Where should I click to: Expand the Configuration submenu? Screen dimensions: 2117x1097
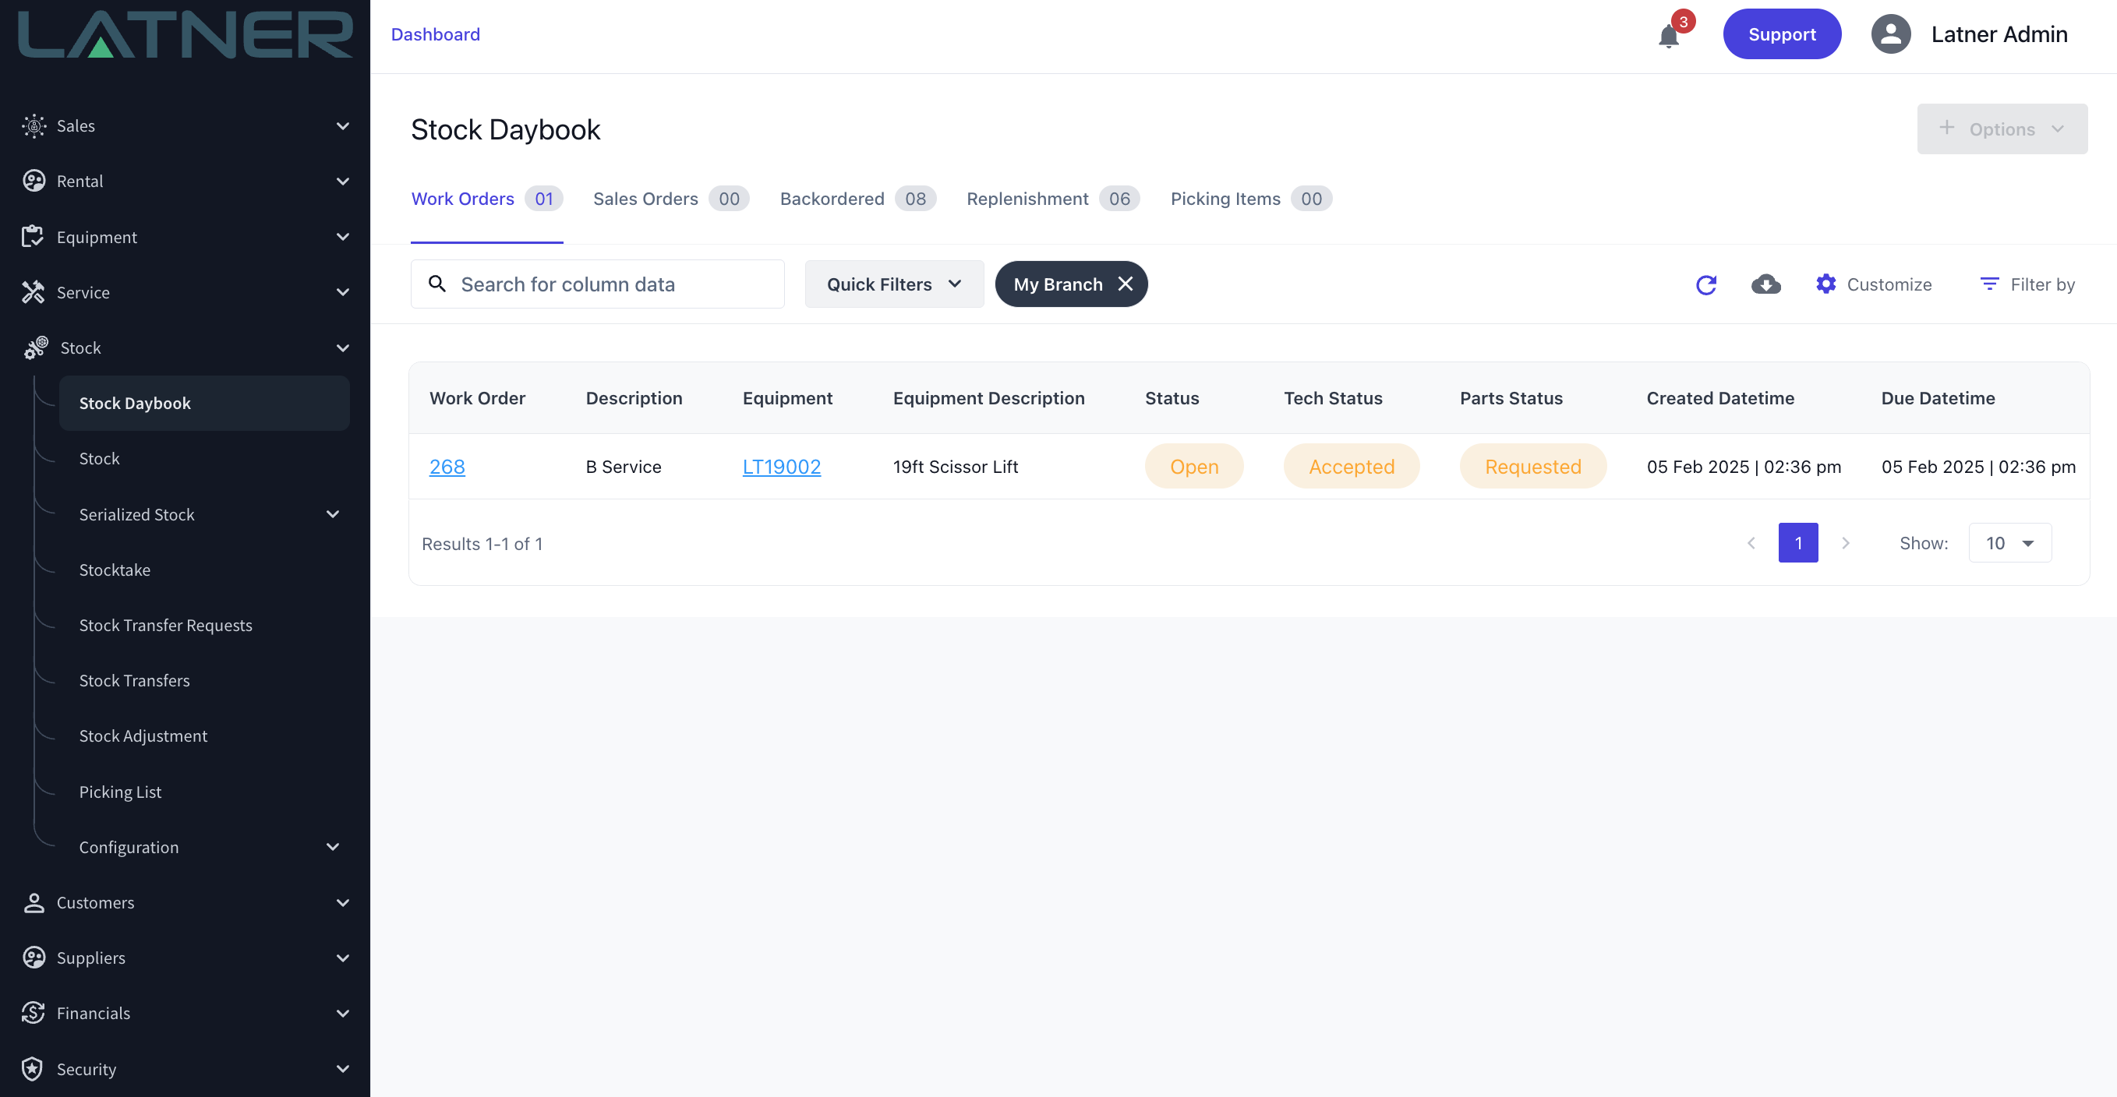(x=333, y=847)
